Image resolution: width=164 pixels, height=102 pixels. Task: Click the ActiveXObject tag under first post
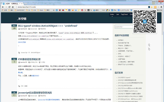[35, 53]
